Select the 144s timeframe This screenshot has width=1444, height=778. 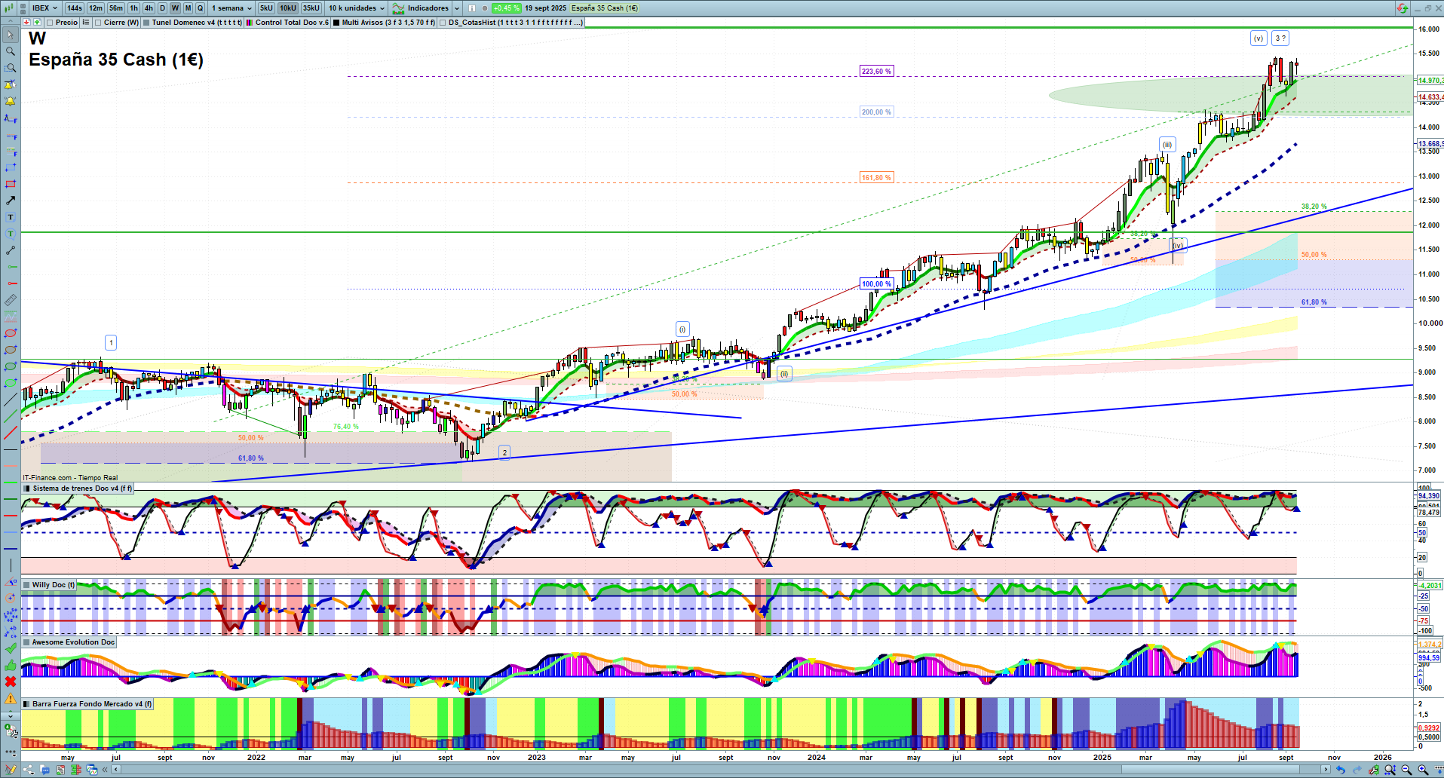pyautogui.click(x=74, y=8)
